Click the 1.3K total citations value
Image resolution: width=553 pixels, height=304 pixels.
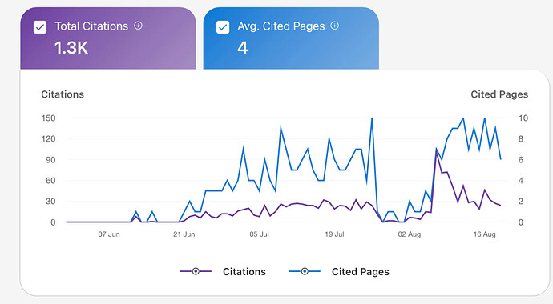(x=71, y=48)
